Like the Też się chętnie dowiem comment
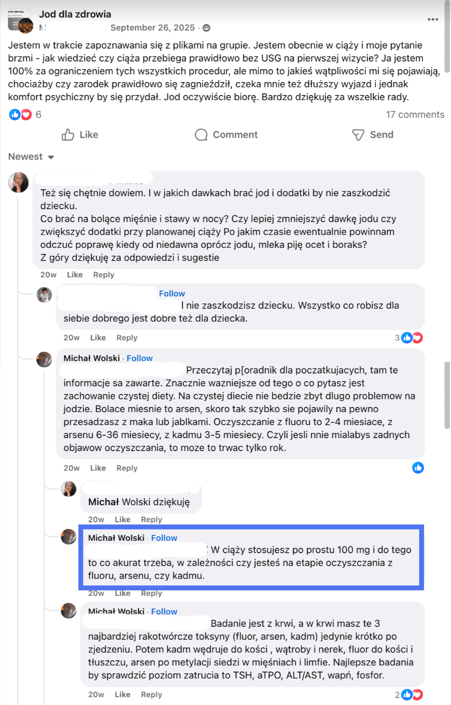 [x=74, y=275]
